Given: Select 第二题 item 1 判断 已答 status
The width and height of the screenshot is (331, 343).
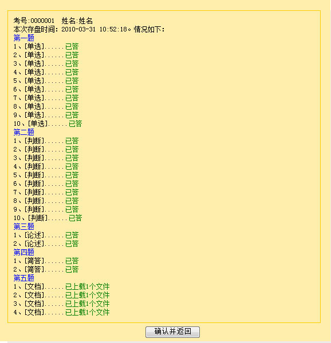Looking at the screenshot, I should tap(72, 141).
